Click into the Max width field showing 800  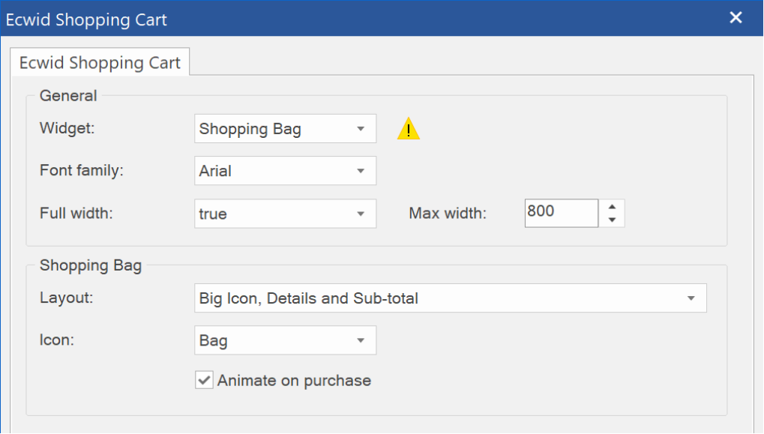tap(562, 213)
